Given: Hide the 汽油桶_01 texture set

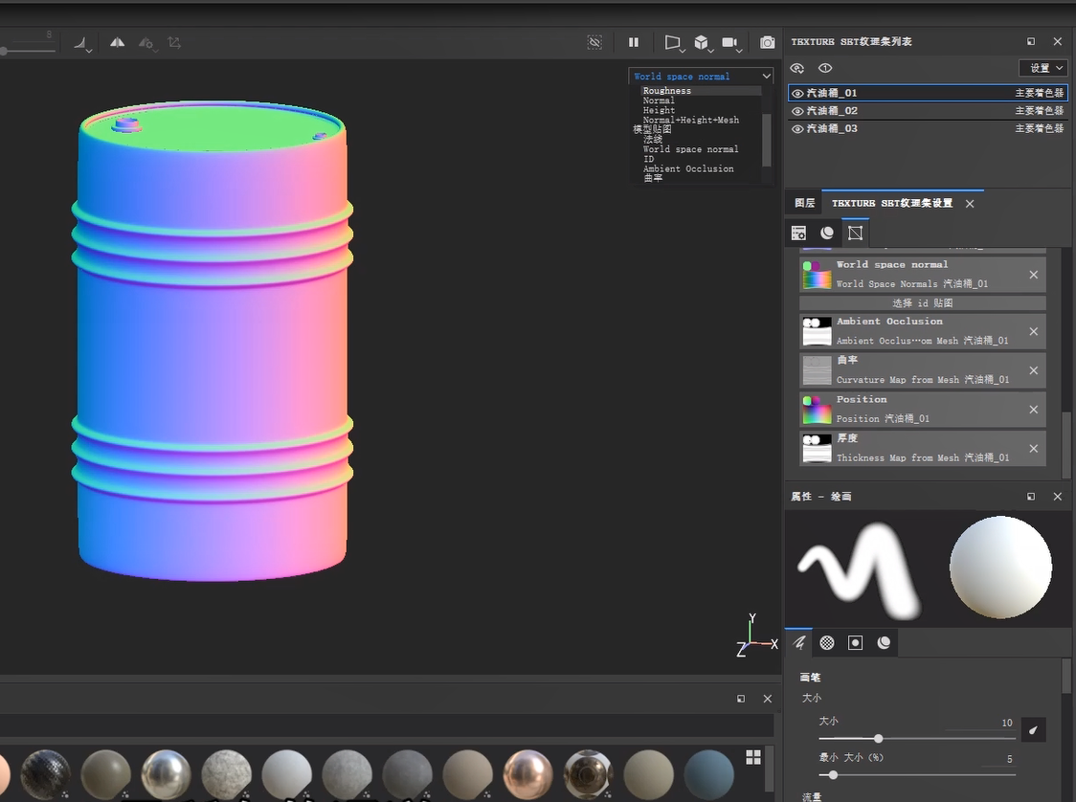Looking at the screenshot, I should tap(797, 94).
